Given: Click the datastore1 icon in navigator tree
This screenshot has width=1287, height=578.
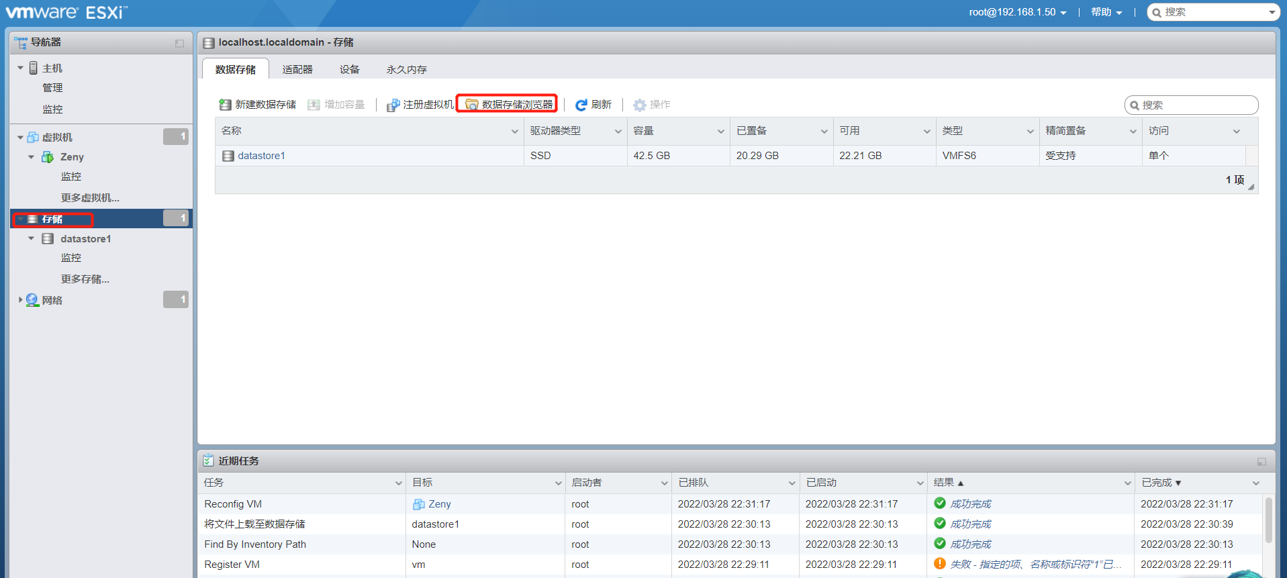Looking at the screenshot, I should [48, 239].
